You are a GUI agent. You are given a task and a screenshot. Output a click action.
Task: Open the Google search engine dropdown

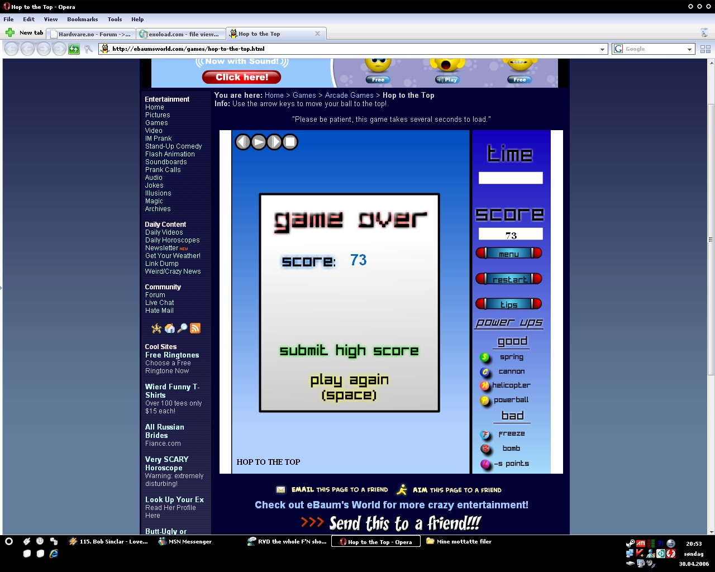click(x=689, y=49)
